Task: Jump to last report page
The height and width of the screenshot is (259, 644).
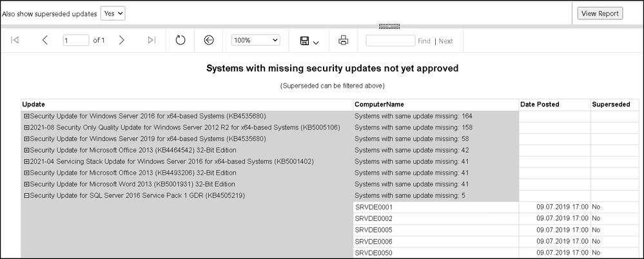Action: coord(151,41)
